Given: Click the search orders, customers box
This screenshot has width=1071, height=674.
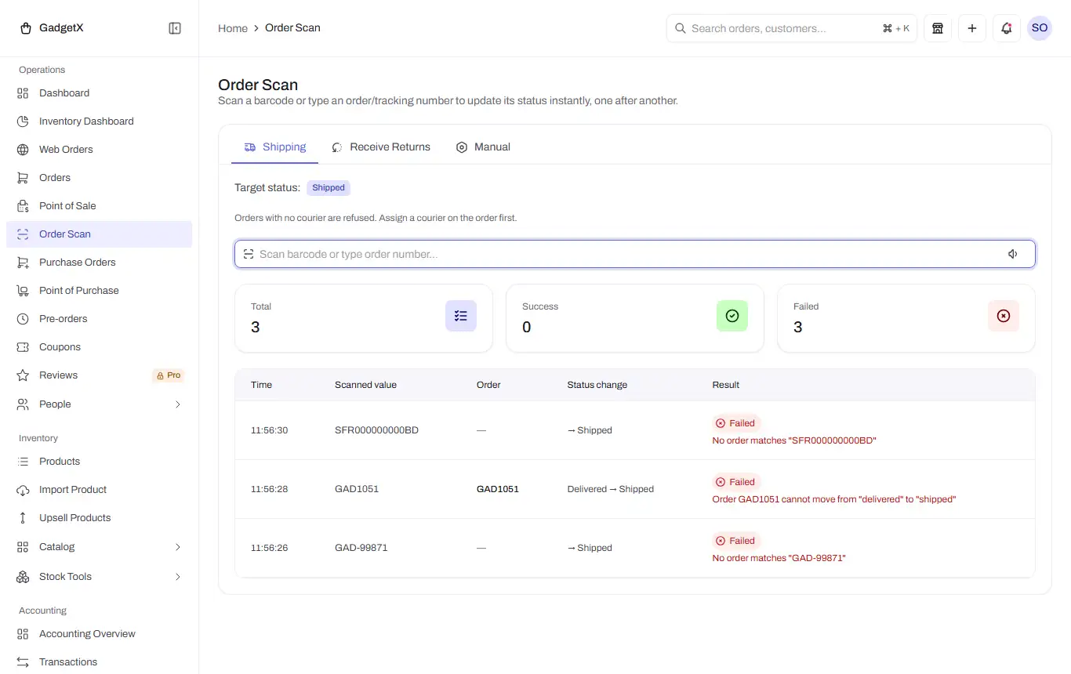Looking at the screenshot, I should [x=792, y=28].
